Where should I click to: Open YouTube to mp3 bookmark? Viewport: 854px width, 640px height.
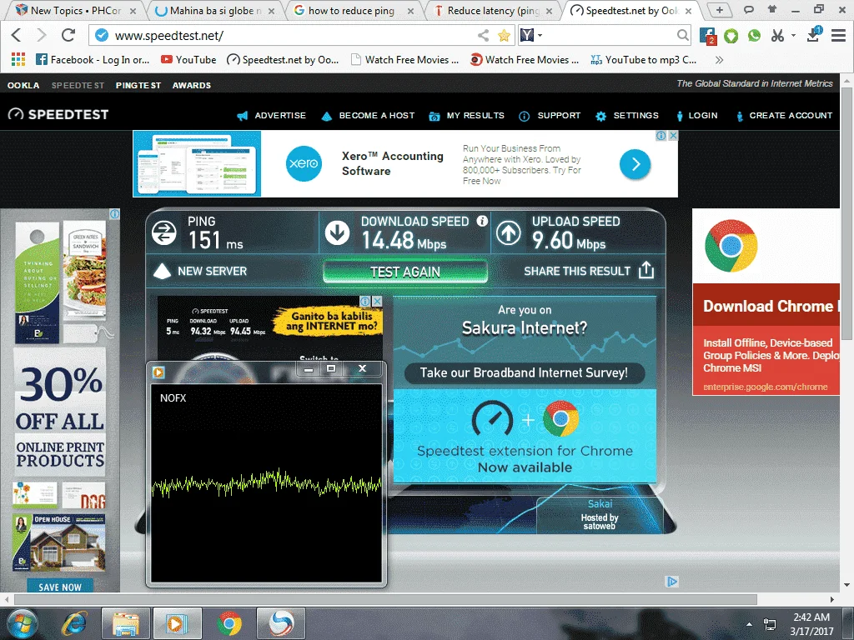[644, 60]
